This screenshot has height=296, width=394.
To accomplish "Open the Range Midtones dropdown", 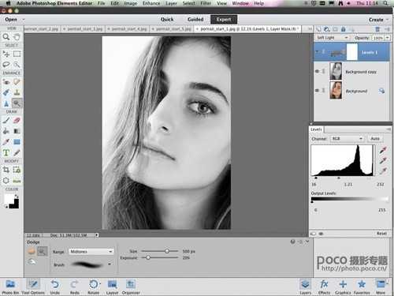I will (x=91, y=252).
